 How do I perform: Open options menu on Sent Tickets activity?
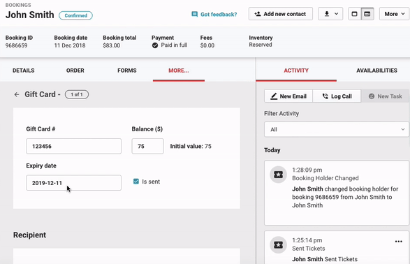click(399, 241)
